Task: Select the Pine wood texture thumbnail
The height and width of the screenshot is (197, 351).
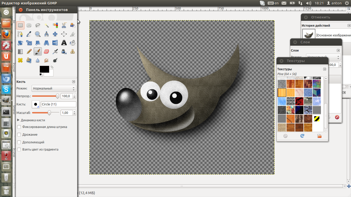Action: tap(282, 92)
